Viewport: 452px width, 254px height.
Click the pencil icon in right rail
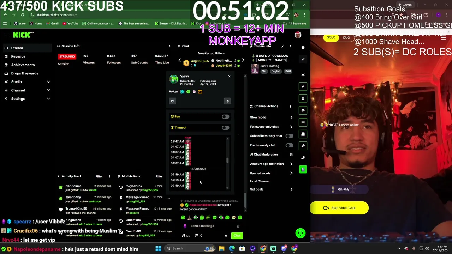pos(303,60)
